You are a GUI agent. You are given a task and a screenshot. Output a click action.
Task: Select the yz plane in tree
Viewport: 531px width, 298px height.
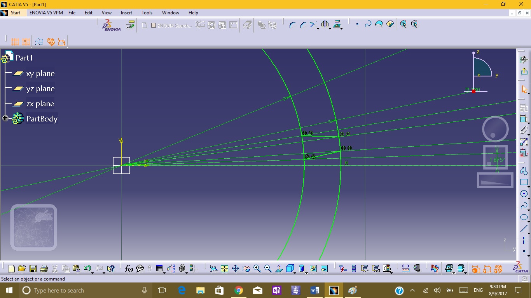tap(34, 88)
